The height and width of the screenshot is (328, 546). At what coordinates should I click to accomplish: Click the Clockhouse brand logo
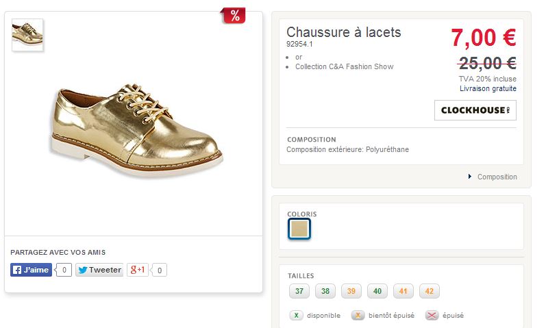point(475,110)
